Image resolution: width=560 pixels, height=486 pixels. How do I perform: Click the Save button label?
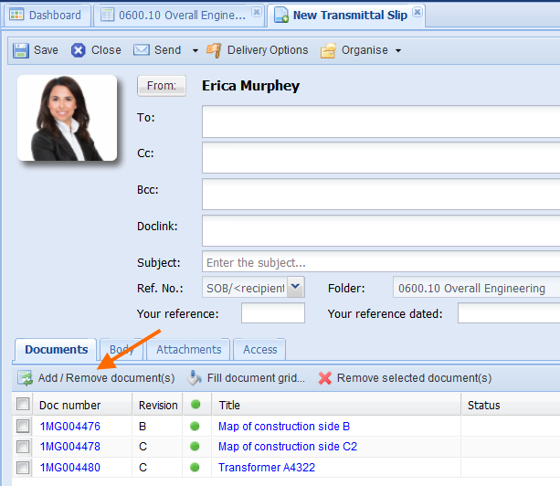pyautogui.click(x=46, y=50)
